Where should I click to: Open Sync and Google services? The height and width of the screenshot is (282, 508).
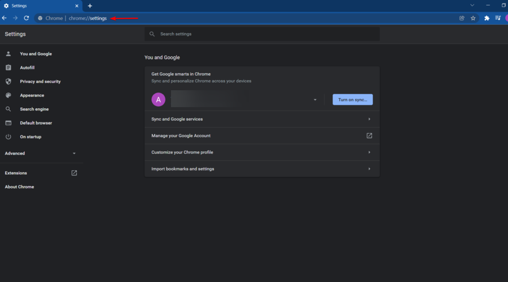[x=262, y=119]
